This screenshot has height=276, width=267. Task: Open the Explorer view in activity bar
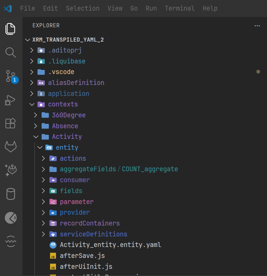coord(10,29)
